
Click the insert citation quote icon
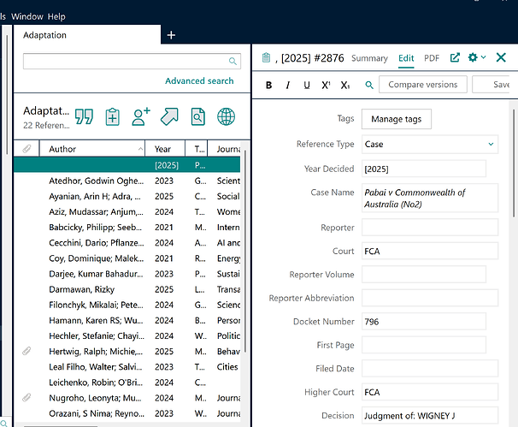[84, 116]
